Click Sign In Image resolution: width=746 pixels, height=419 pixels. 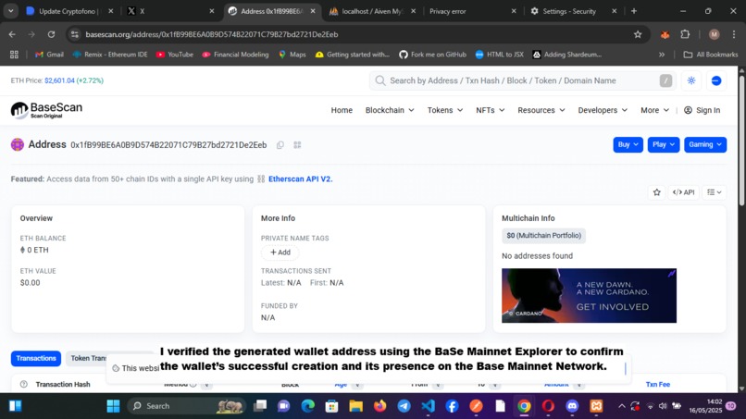[702, 110]
